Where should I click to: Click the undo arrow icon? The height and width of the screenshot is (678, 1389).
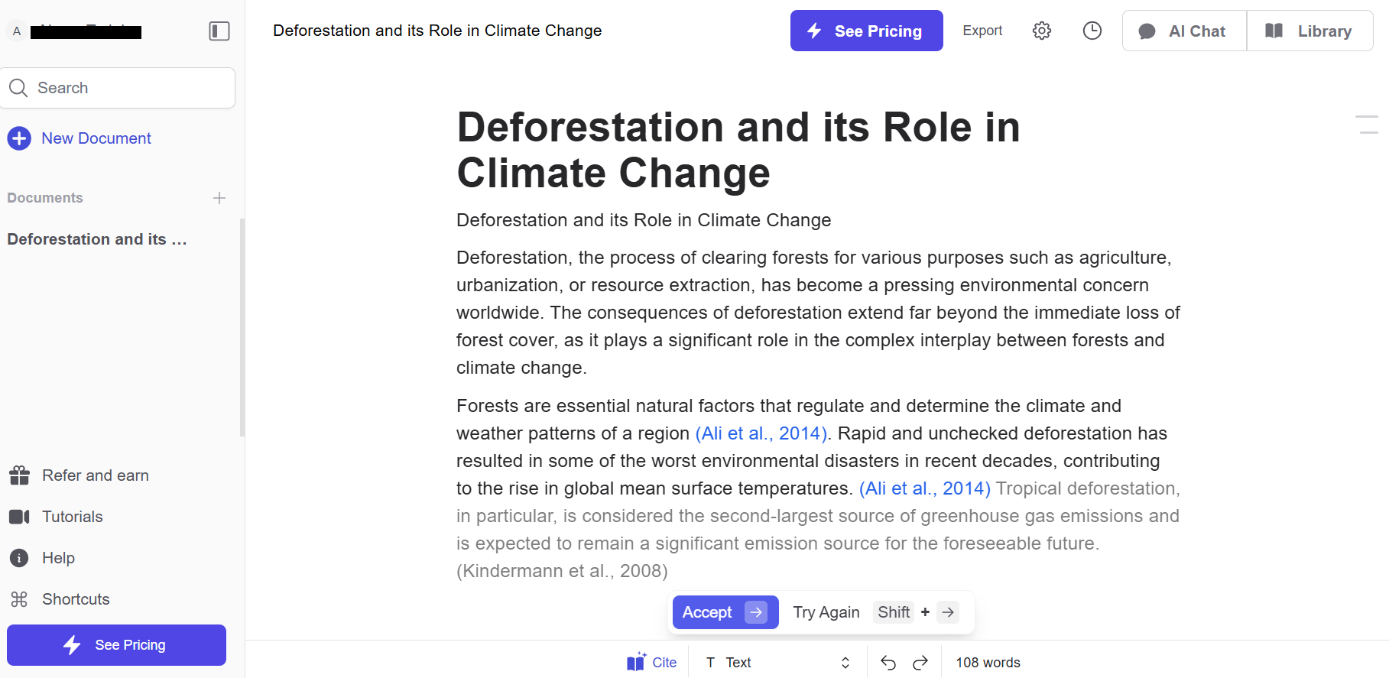tap(888, 663)
